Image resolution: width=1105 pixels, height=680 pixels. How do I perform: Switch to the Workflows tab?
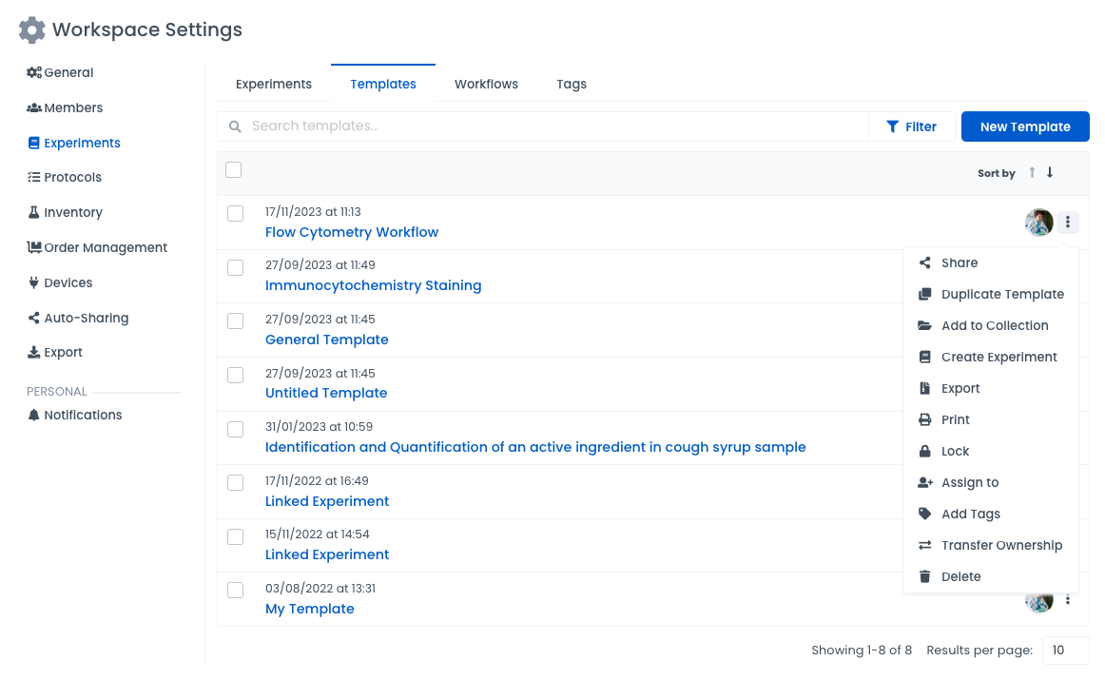click(486, 84)
